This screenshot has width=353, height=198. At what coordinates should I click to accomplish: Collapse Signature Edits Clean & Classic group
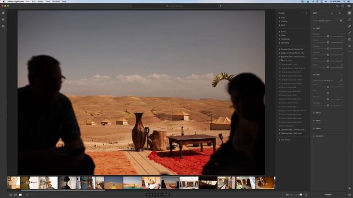point(292,57)
